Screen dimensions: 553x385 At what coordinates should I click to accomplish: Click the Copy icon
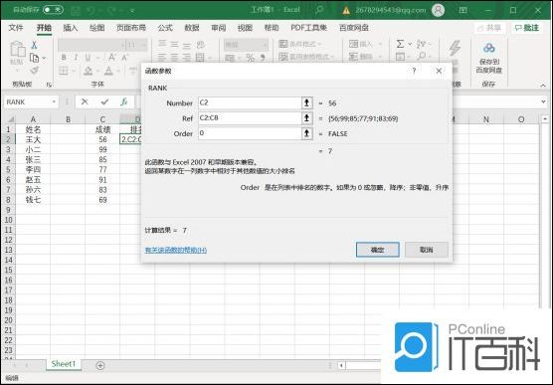pyautogui.click(x=34, y=58)
